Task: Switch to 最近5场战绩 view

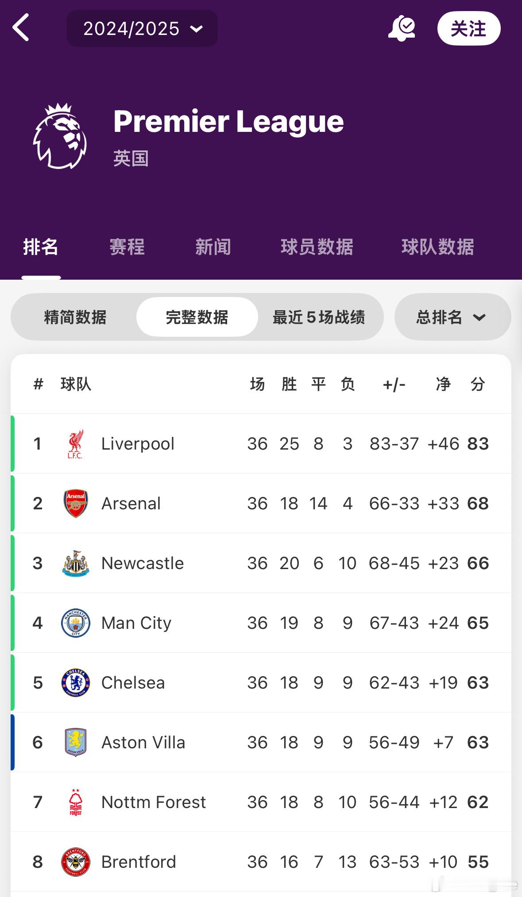Action: pos(319,317)
